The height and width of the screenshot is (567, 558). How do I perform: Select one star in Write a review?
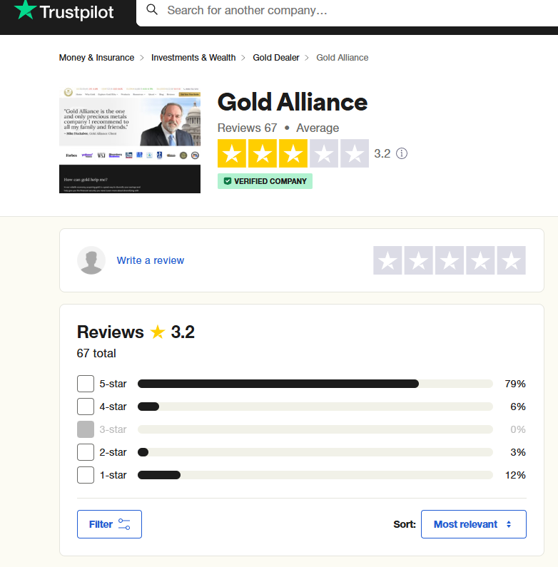pyautogui.click(x=387, y=260)
